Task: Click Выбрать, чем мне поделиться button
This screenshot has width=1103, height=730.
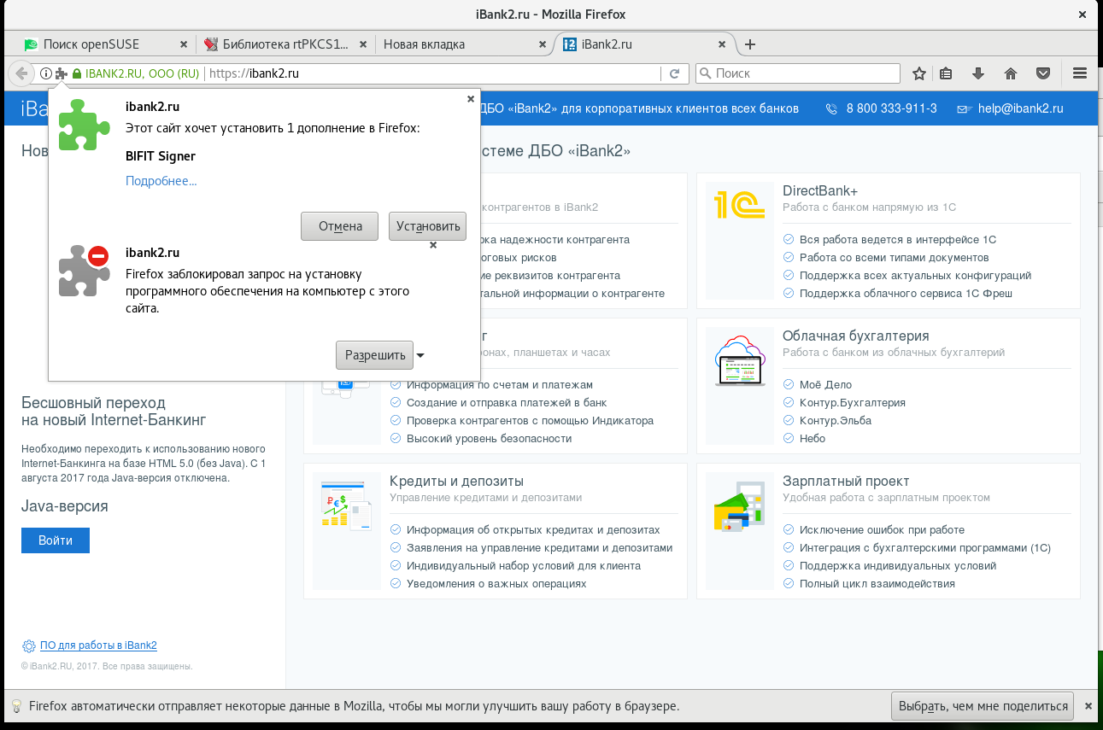Action: (983, 706)
